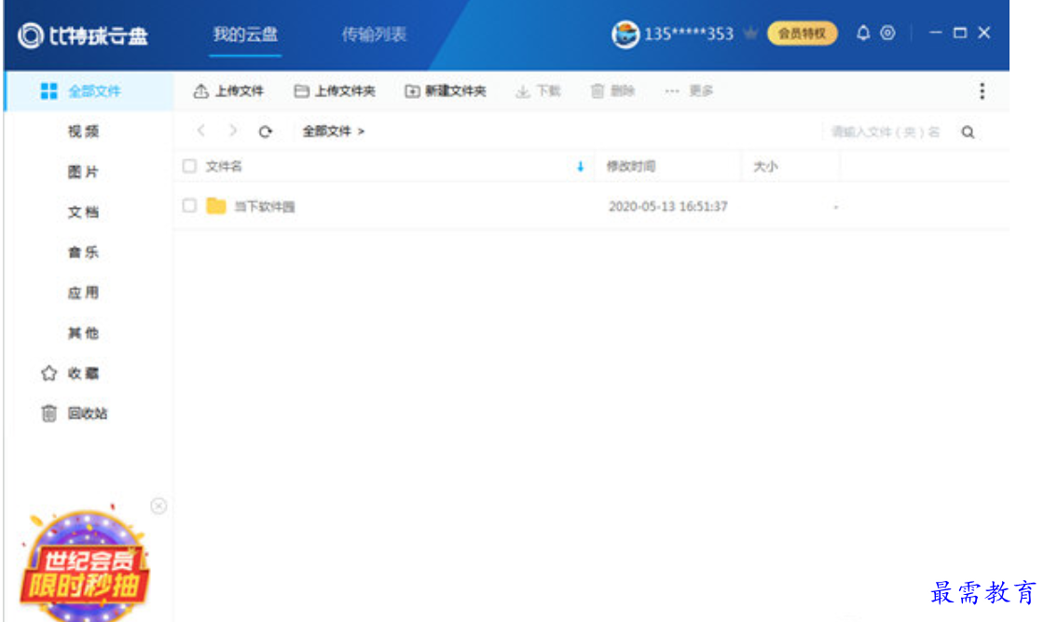The height and width of the screenshot is (622, 1044).
Task: Open the 我的云盘 tab
Action: pos(245,34)
